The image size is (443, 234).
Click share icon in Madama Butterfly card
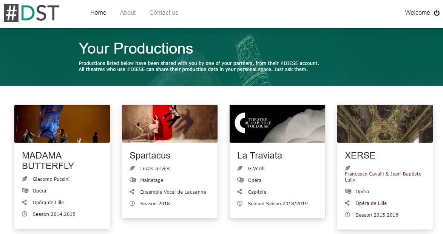pos(25,202)
